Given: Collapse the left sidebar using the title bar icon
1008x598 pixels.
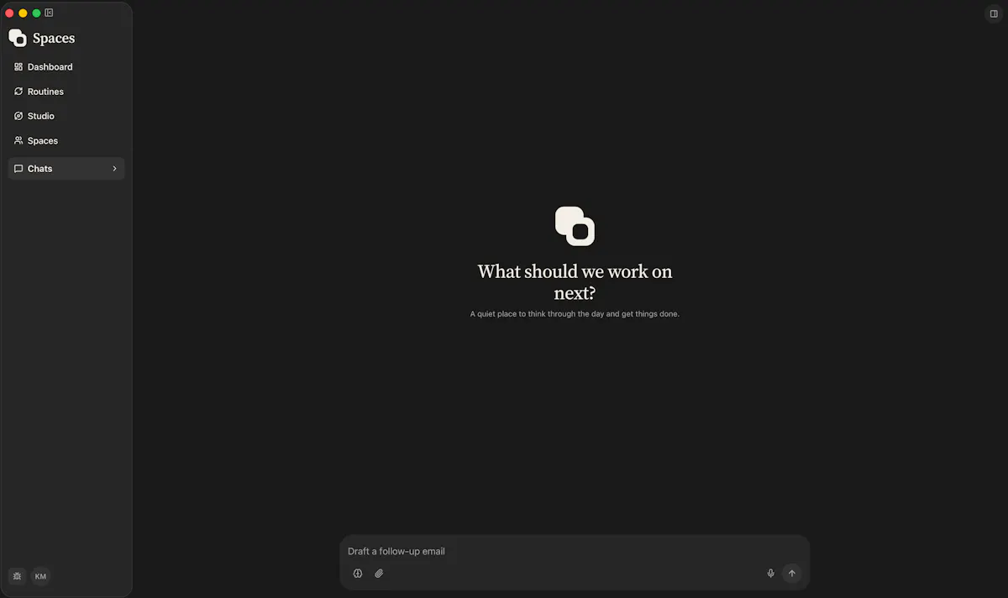Looking at the screenshot, I should click(x=50, y=13).
